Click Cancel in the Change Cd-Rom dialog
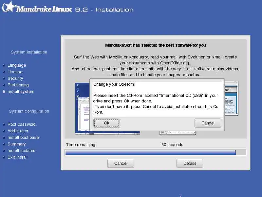262x197 pixels. (x=208, y=123)
